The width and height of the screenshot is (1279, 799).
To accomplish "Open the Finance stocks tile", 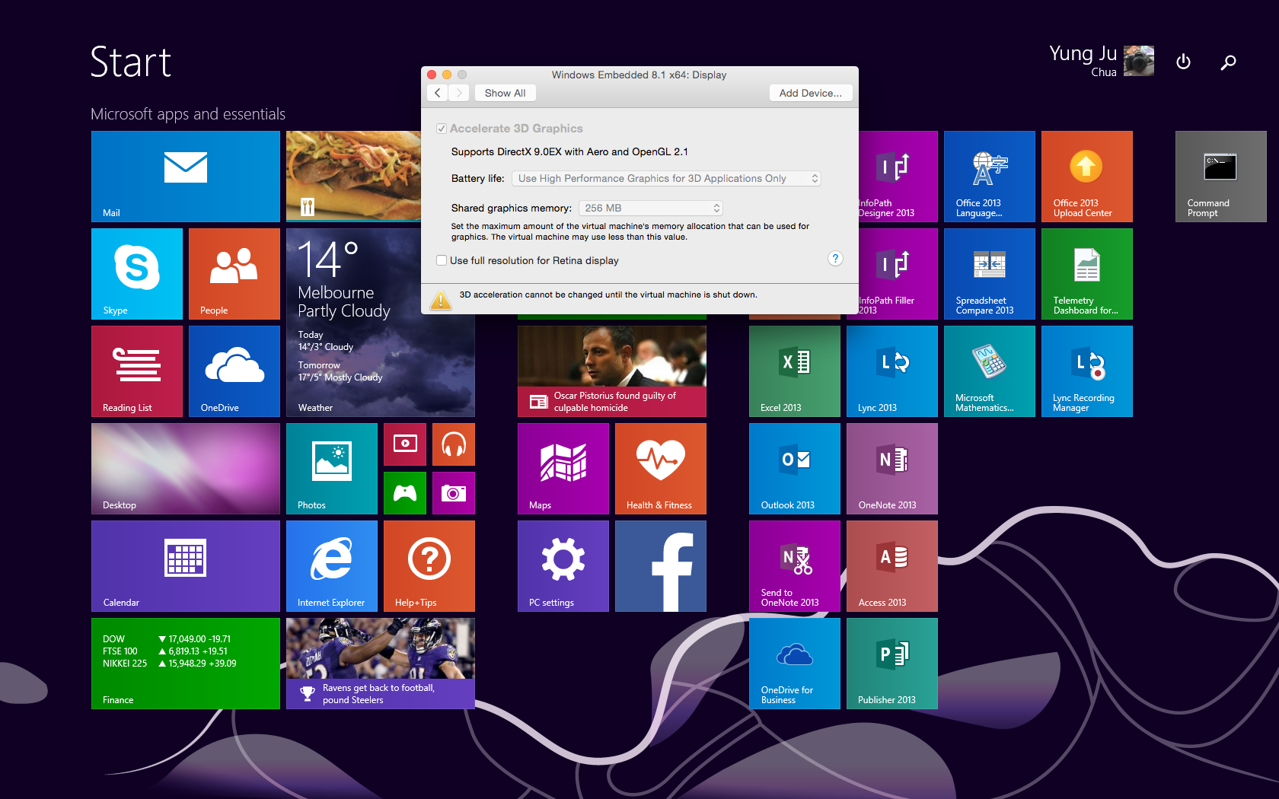I will point(185,664).
